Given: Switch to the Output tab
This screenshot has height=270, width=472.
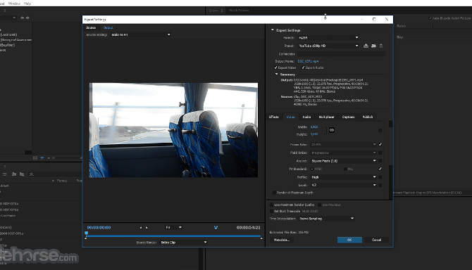Looking at the screenshot, I should [x=108, y=27].
